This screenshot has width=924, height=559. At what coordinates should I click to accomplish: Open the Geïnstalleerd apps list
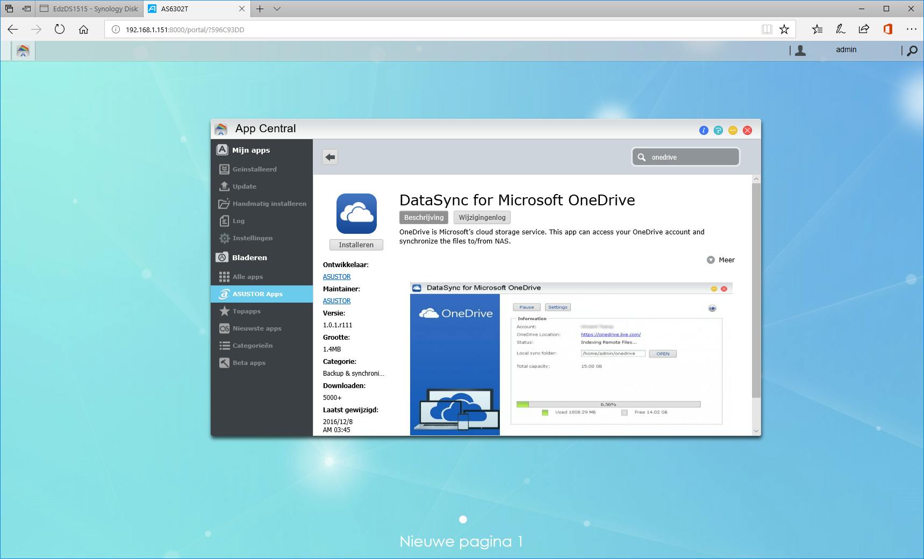pyautogui.click(x=262, y=169)
